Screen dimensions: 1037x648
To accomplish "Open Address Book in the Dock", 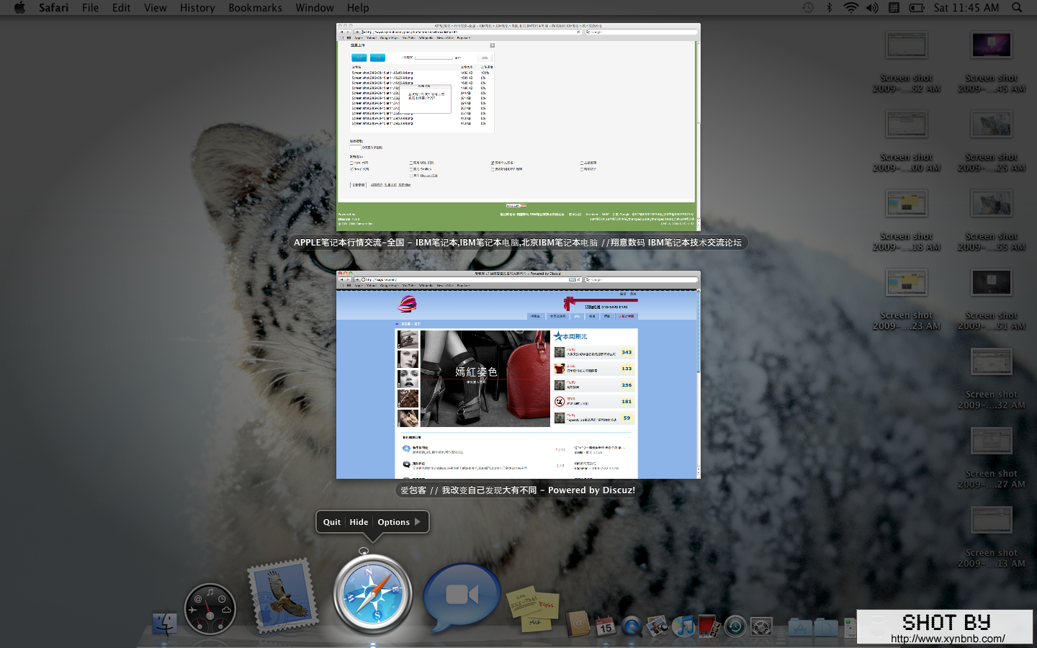I will click(x=578, y=624).
